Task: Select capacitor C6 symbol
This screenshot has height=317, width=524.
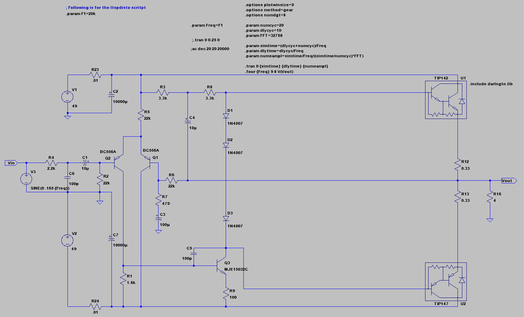Action: tap(68, 178)
